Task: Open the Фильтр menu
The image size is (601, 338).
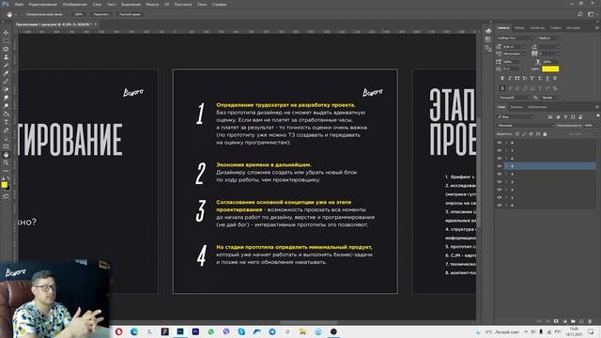Action: coord(152,4)
